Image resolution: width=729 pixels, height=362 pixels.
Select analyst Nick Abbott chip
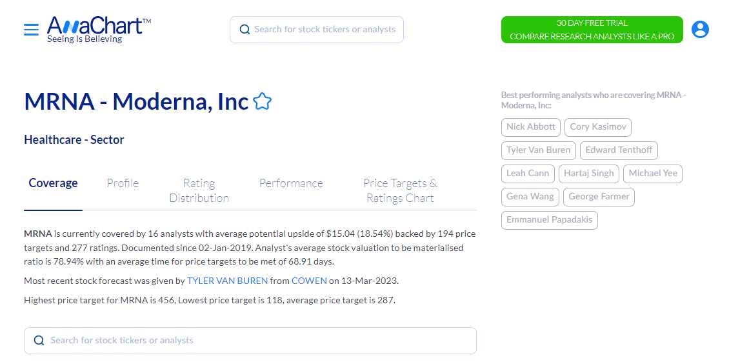[530, 127]
